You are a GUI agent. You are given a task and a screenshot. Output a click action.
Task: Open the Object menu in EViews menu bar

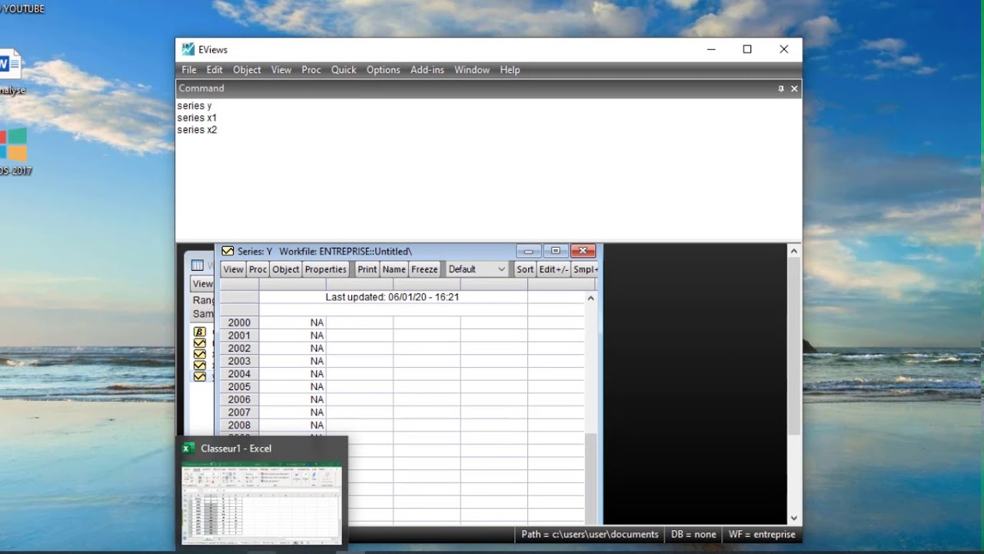247,70
